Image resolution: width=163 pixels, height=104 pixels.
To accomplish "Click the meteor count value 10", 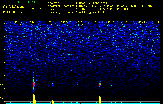I will tap(38, 12).
